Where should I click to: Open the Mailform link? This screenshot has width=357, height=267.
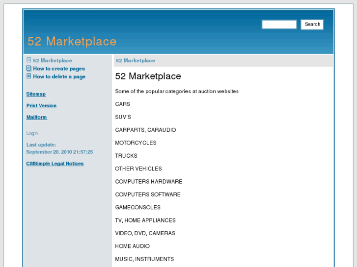click(37, 117)
